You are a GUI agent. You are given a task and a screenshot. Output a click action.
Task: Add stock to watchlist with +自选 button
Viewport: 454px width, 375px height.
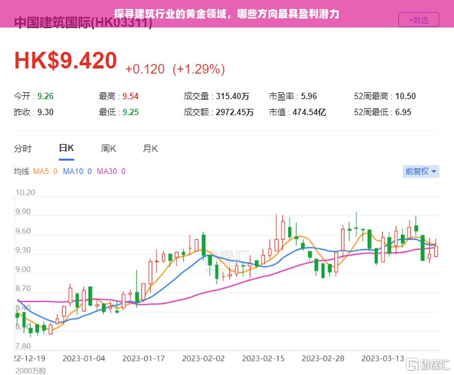tap(419, 20)
